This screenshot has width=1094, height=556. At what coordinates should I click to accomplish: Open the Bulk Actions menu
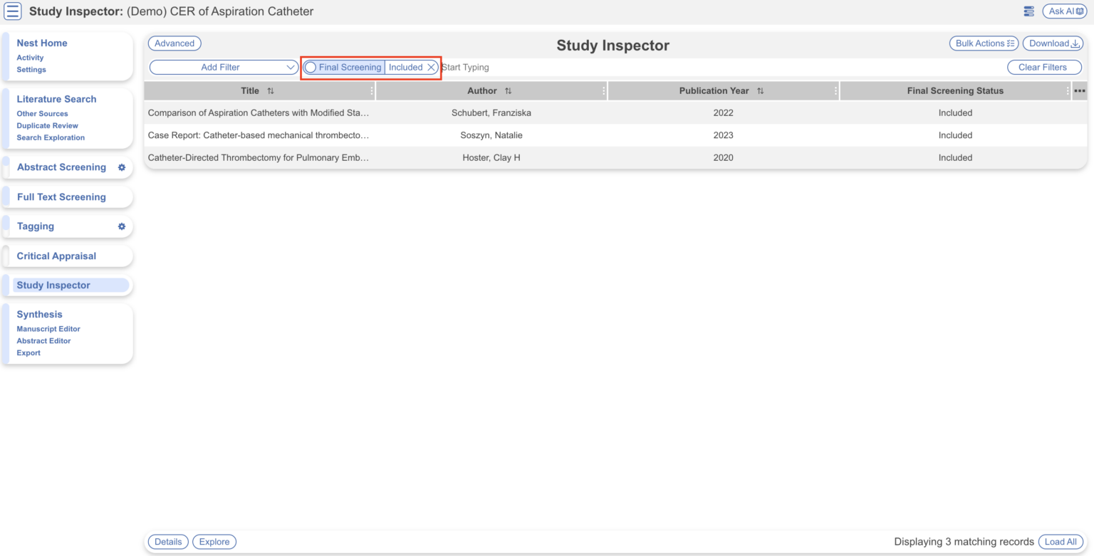(984, 43)
